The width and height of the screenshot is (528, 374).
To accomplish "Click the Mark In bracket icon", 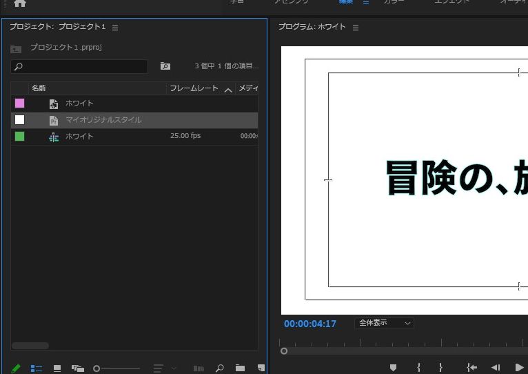I will [418, 368].
